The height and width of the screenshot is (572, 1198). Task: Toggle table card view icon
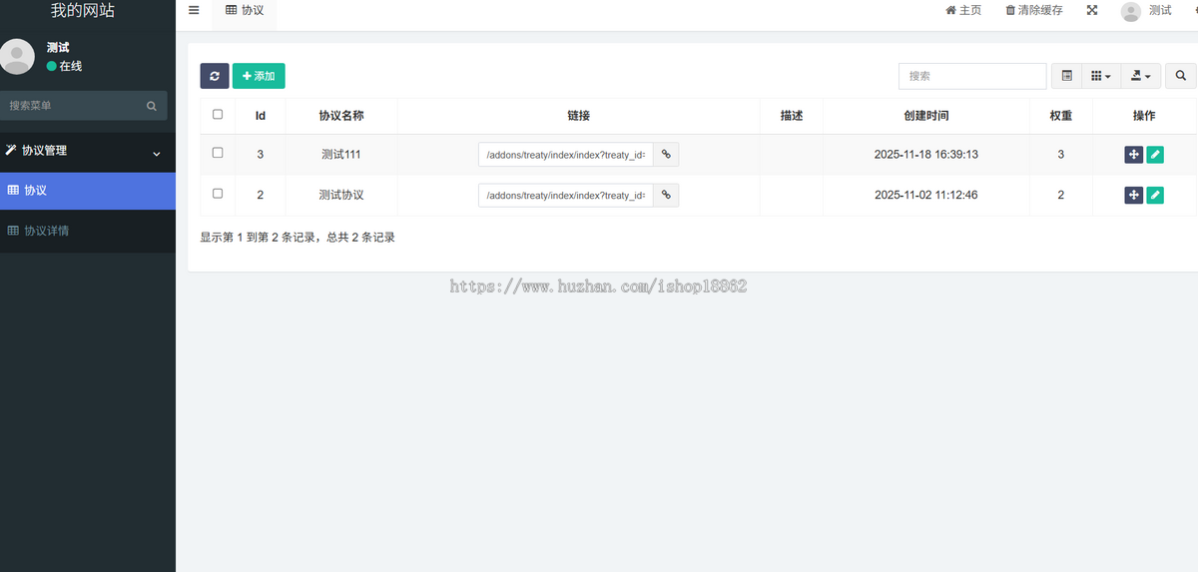pos(1066,76)
